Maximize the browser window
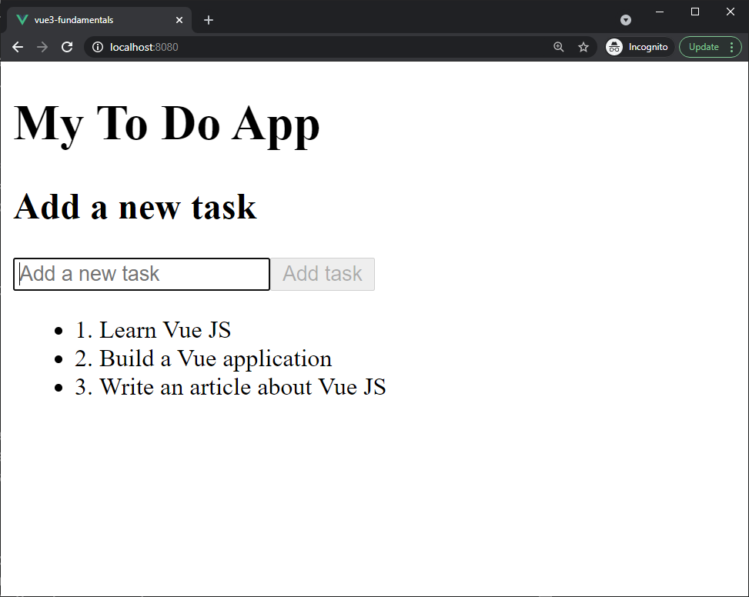This screenshot has width=749, height=597. [x=695, y=12]
